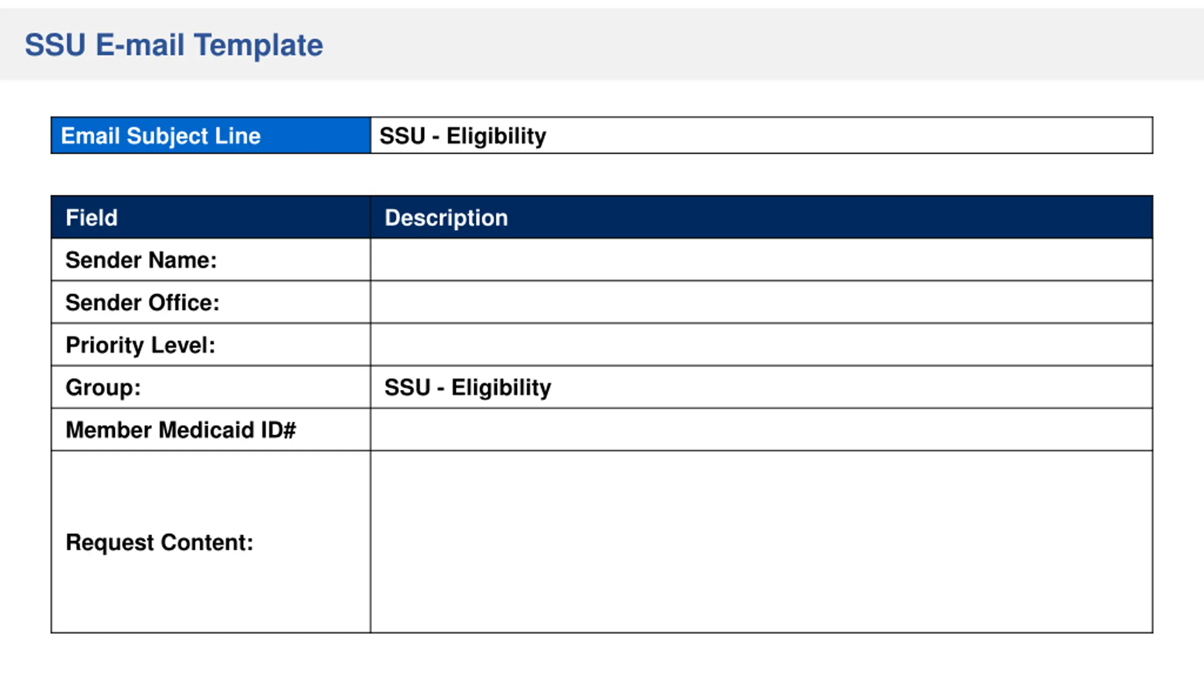
Task: Select the Request Content label
Action: coord(159,543)
